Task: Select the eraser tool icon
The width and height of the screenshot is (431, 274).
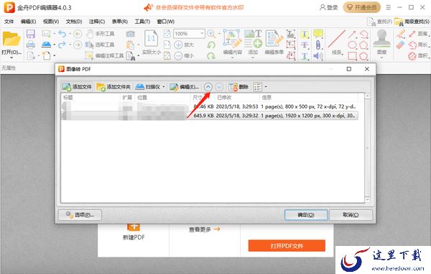Action: [401, 45]
